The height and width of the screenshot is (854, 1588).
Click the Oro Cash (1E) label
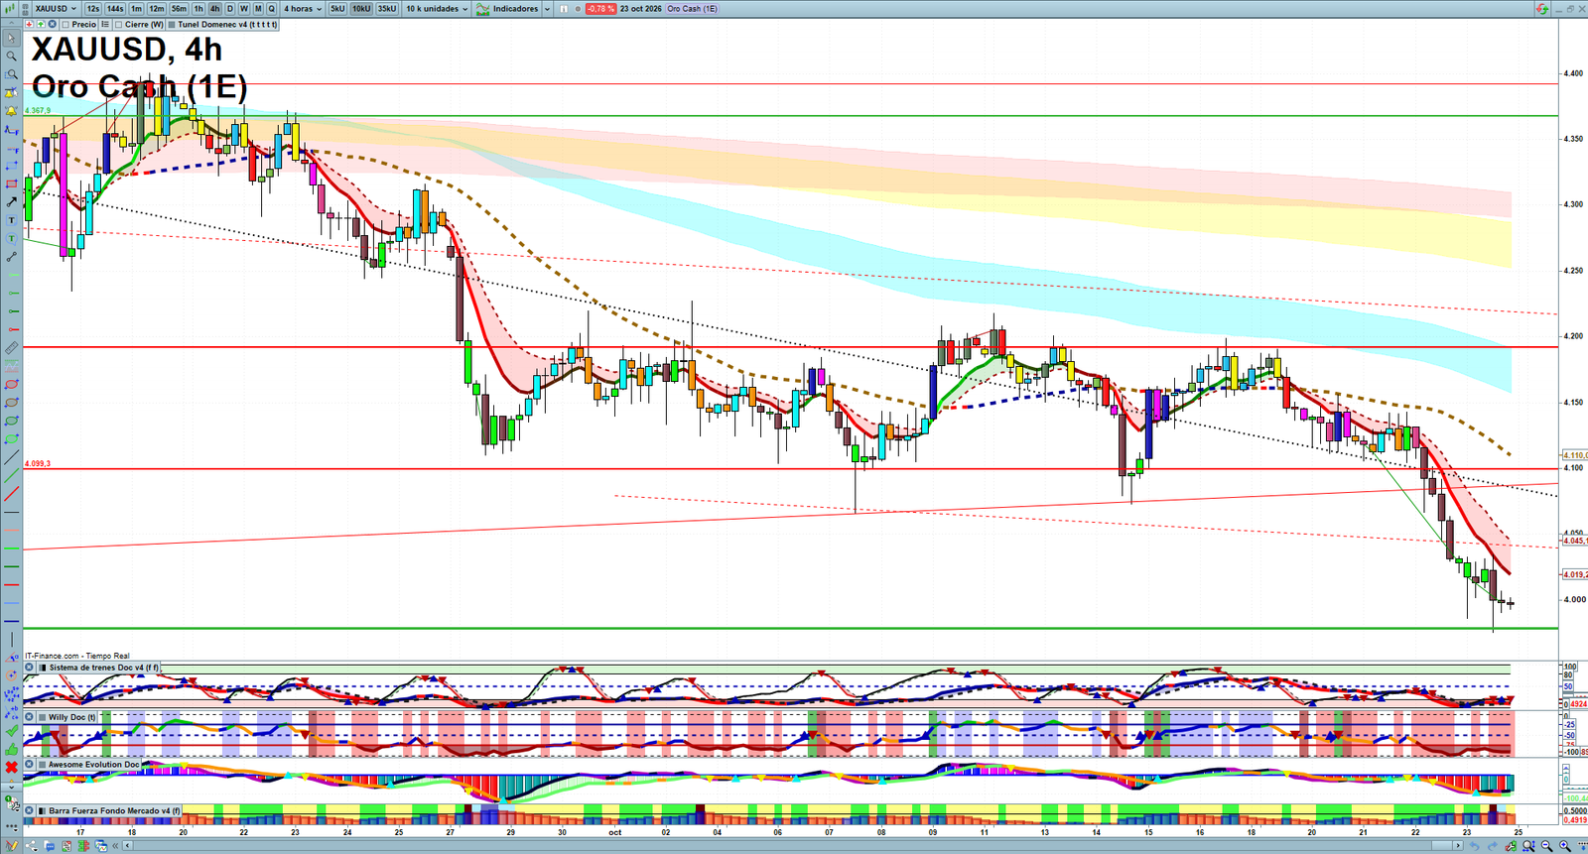692,9
